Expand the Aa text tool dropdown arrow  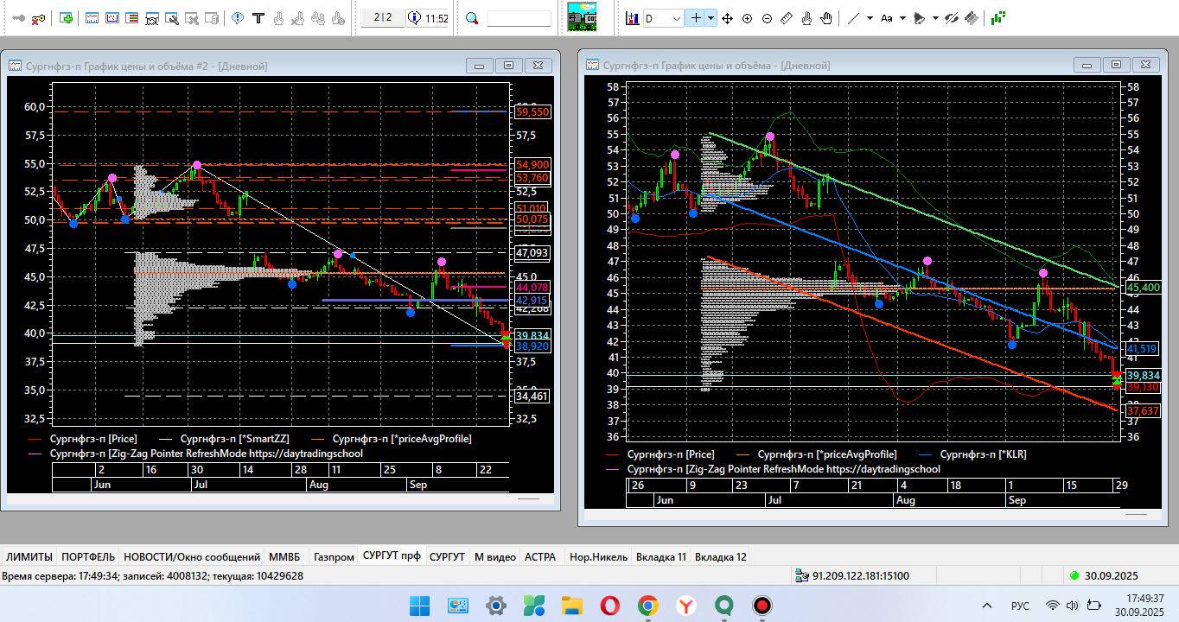coord(902,18)
